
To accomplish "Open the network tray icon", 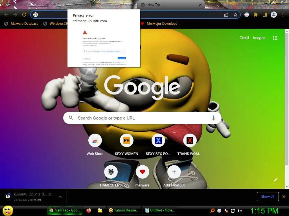I will pyautogui.click(x=233, y=211).
